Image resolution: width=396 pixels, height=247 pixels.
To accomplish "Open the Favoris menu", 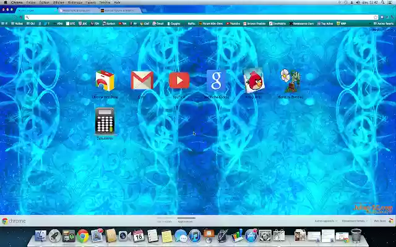I will click(x=91, y=2).
